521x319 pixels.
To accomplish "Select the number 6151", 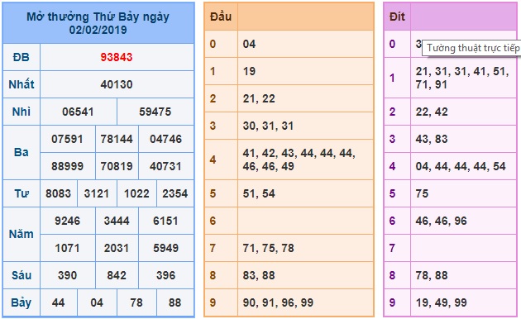I will [x=165, y=221].
